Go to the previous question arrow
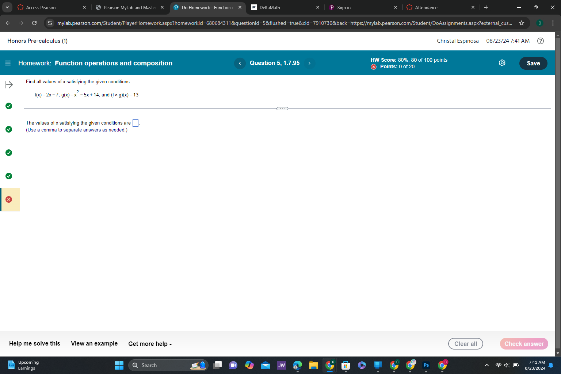 click(240, 63)
